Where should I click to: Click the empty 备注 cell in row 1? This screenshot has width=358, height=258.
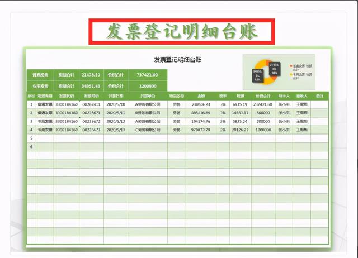coord(319,104)
